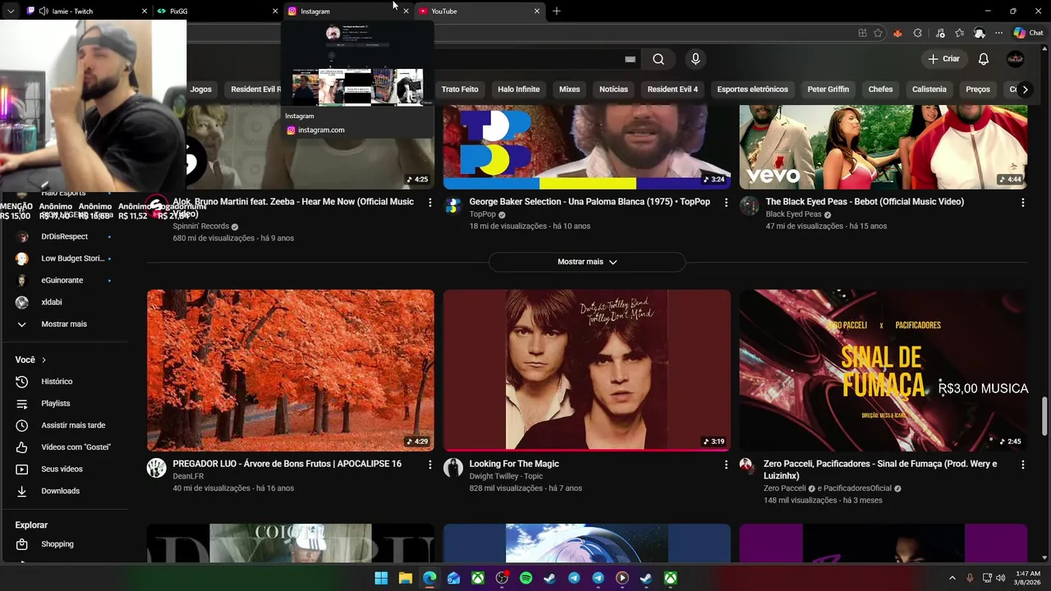Viewport: 1051px width, 591px height.
Task: Open the tab list dropdown chevron
Action: coord(11,11)
